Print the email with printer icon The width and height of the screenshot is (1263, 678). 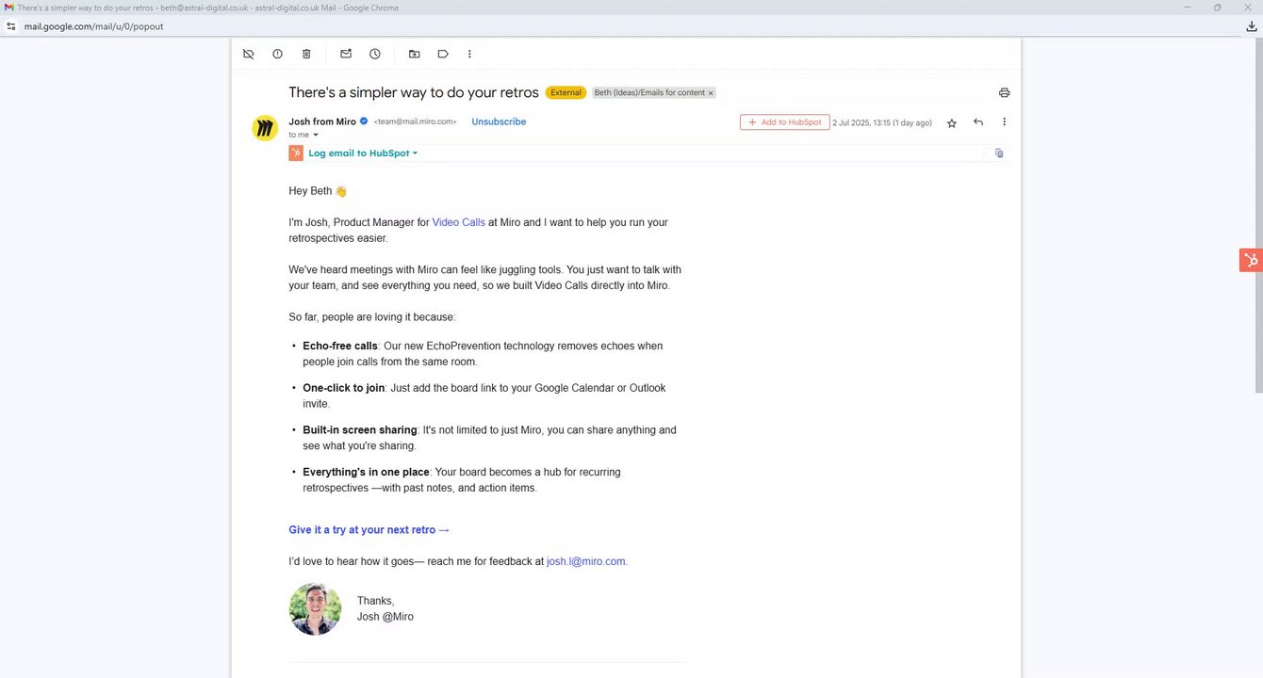(x=1004, y=92)
